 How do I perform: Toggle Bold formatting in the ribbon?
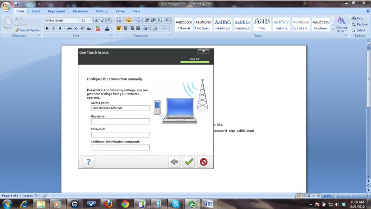click(47, 28)
